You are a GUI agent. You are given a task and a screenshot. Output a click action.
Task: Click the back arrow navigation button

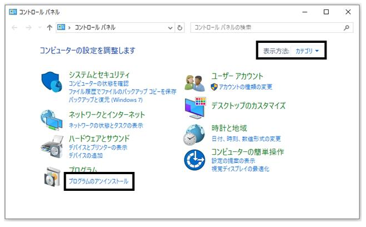tap(14, 28)
